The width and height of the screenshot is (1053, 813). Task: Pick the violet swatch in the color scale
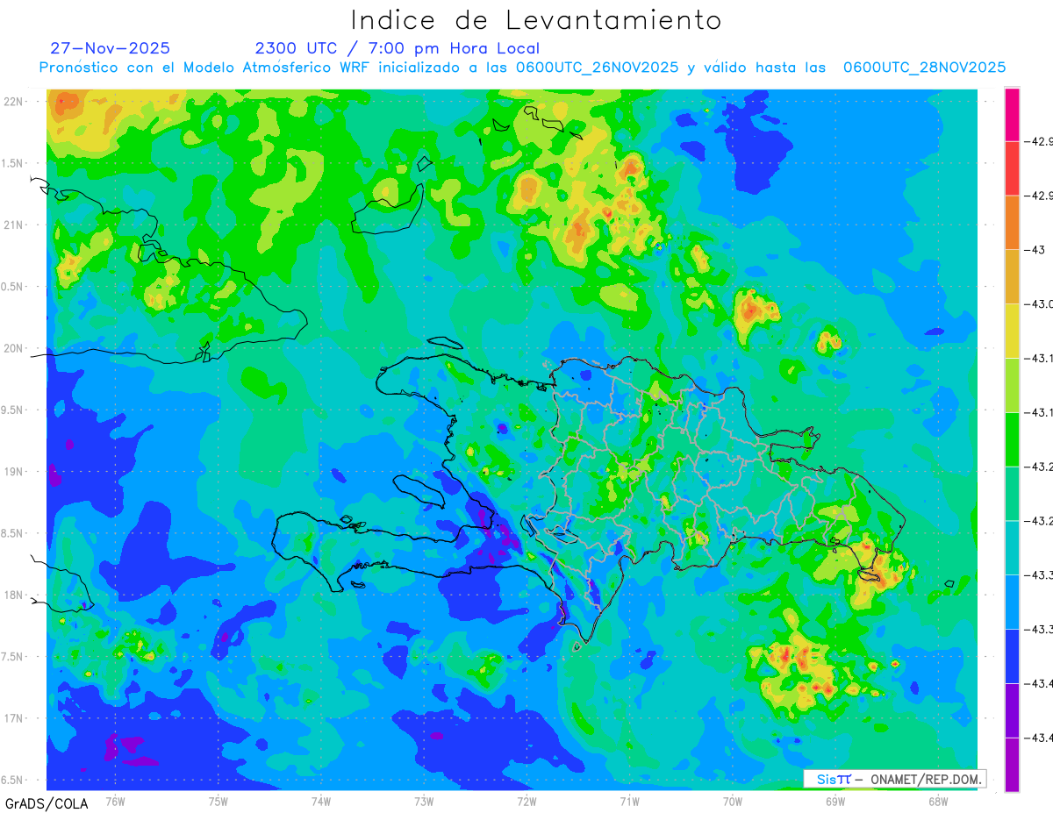point(1012,711)
